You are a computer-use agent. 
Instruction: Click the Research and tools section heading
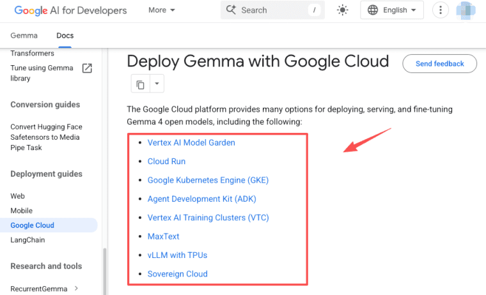[46, 266]
